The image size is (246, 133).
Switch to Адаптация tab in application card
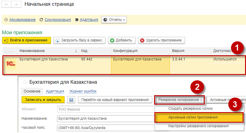tap(55, 91)
